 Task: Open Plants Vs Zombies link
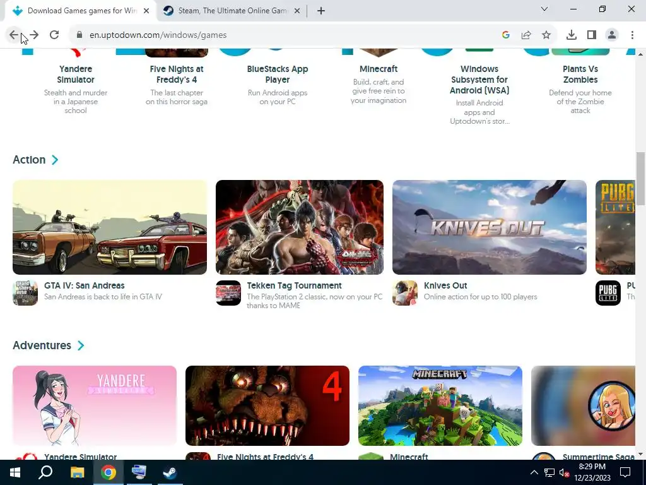(580, 75)
